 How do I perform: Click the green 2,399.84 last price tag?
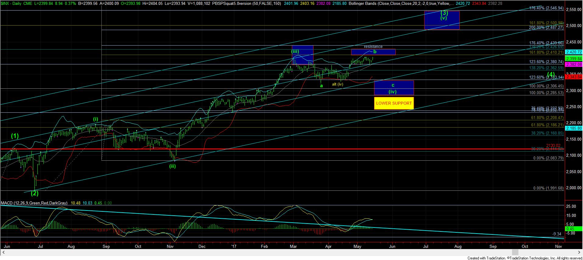click(x=573, y=59)
